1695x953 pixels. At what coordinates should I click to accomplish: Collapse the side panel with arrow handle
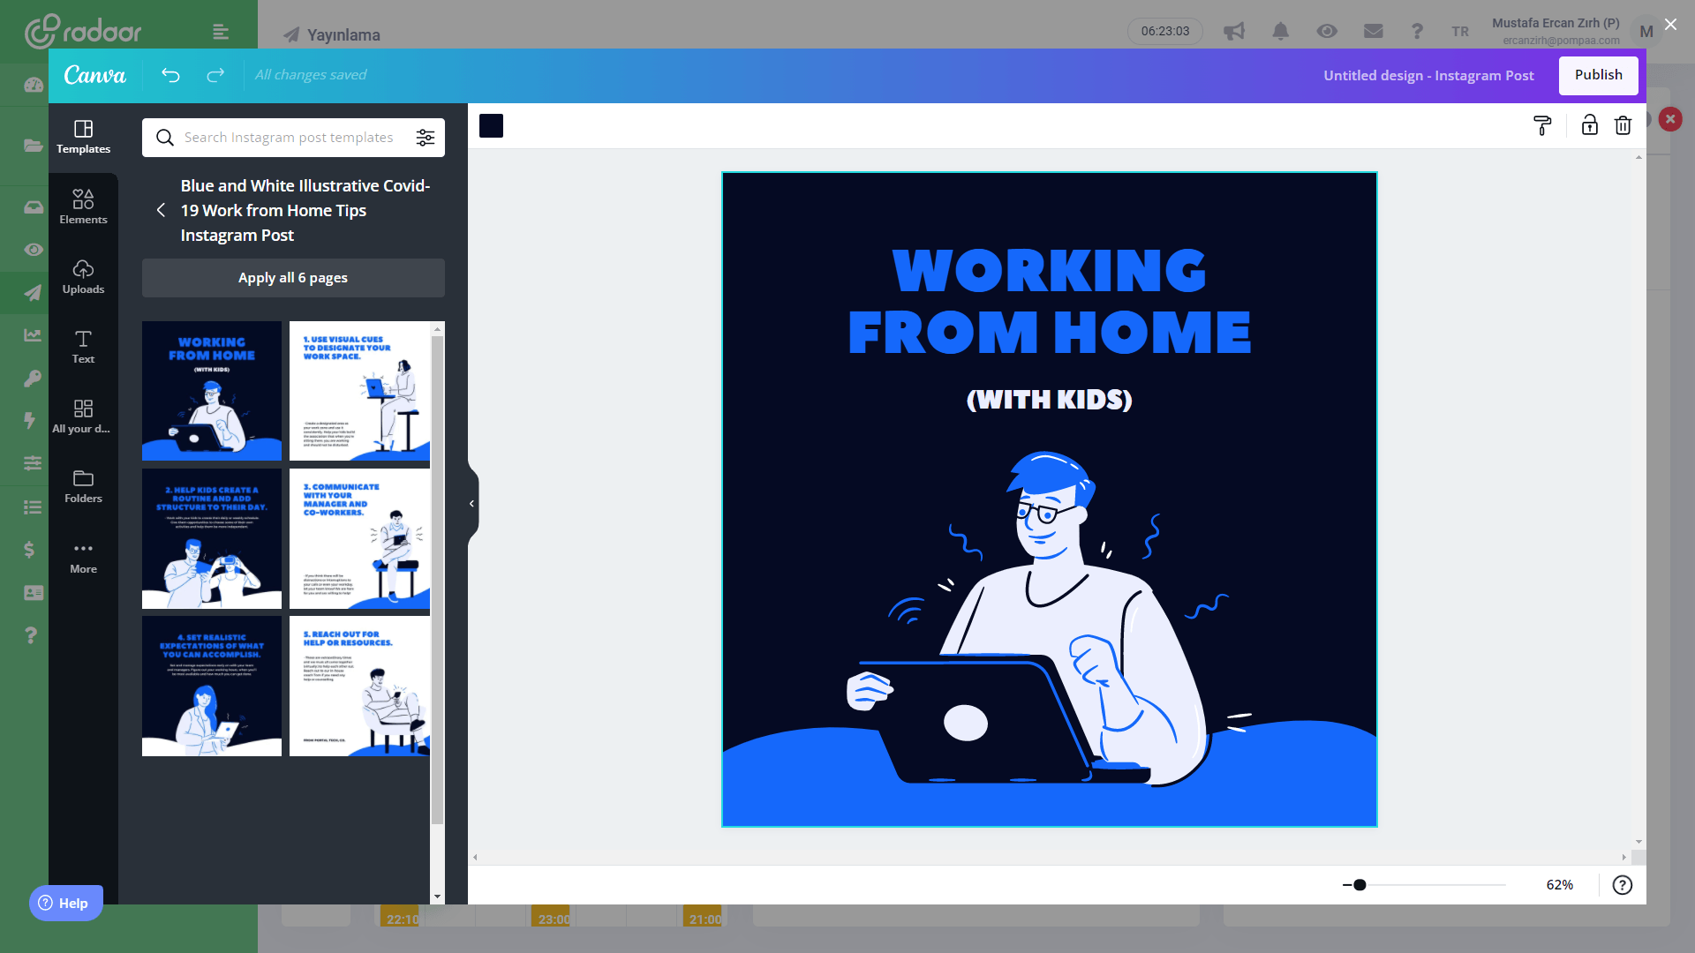pos(472,504)
